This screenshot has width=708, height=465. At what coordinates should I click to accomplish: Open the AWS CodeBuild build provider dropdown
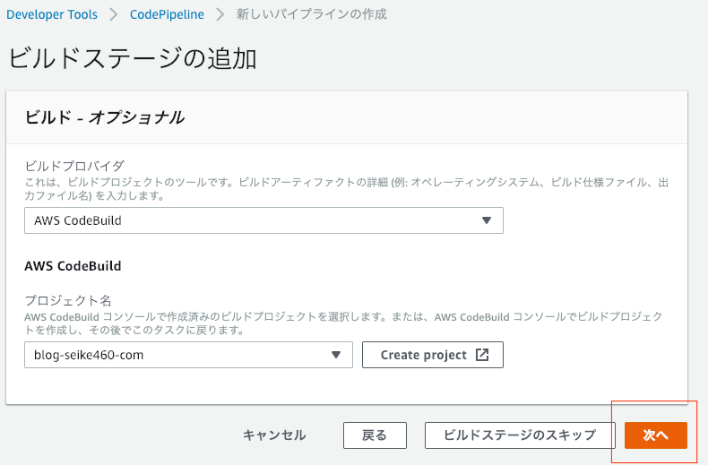coord(263,220)
